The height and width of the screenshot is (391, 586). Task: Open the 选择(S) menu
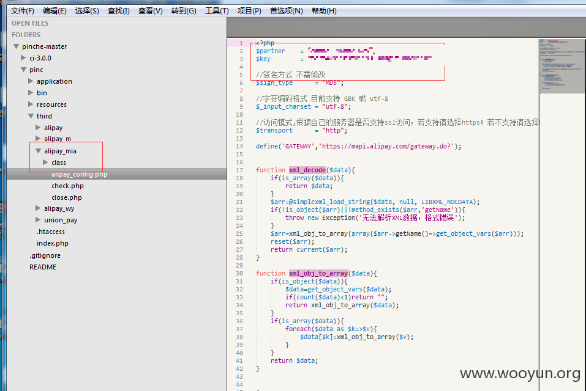click(x=87, y=11)
